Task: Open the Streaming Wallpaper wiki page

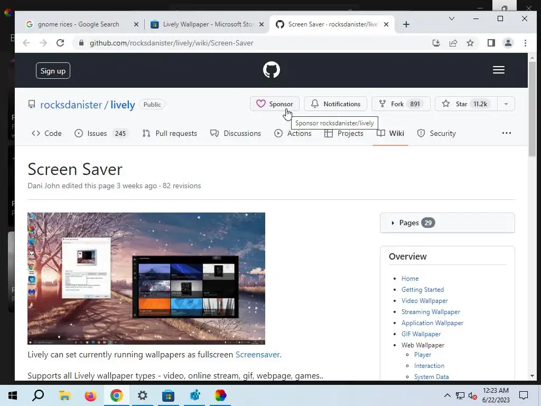Action: pos(431,312)
